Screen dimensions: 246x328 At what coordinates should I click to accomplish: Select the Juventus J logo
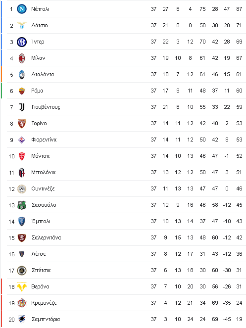pos(22,107)
